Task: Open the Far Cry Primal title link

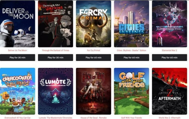Action: point(93,50)
